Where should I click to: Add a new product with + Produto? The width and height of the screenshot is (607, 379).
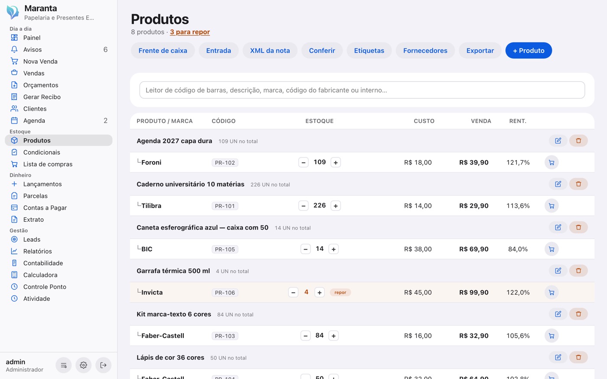point(529,51)
